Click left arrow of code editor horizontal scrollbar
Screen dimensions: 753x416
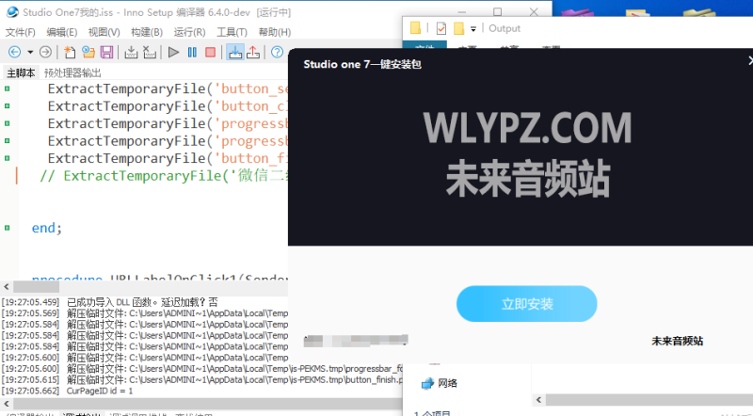[7, 287]
